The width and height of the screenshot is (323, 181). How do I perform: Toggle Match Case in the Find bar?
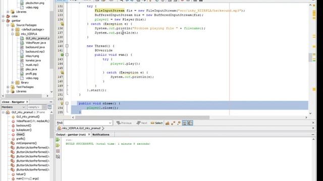click(x=168, y=123)
